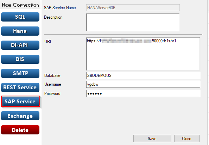Select the DI-API connection button
Image resolution: width=209 pixels, height=145 pixels.
coord(20,45)
